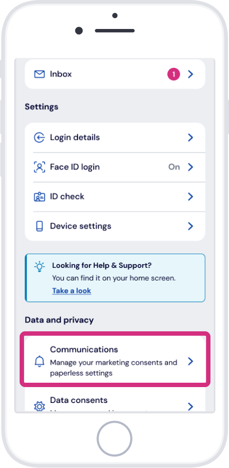Tap the lightbulb icon in help banner
The image size is (229, 468).
tap(39, 267)
